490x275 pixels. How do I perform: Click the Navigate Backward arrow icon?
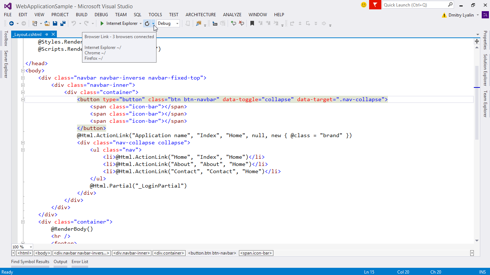[12, 23]
